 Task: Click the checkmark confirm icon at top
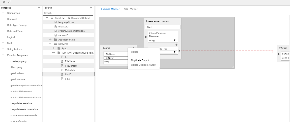9,2
